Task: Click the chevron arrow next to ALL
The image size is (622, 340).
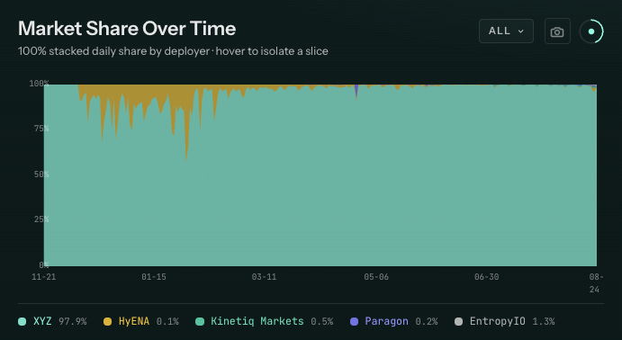Action: tap(521, 31)
